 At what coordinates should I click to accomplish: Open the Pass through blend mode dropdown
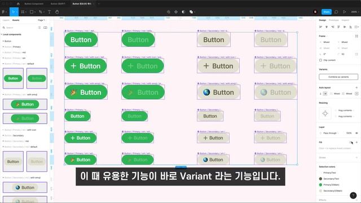pos(331,133)
